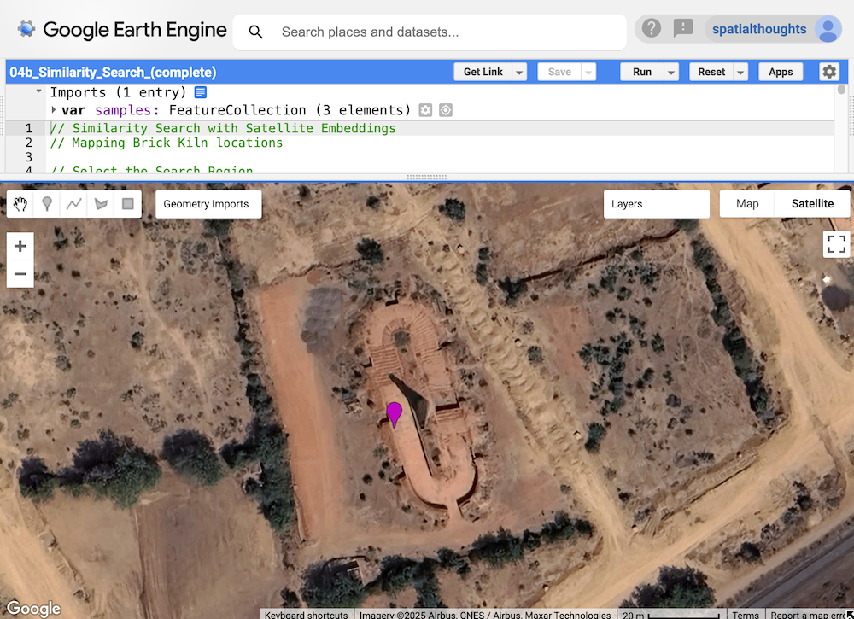Switch basemap to Satellite view
854x619 pixels.
pos(812,204)
